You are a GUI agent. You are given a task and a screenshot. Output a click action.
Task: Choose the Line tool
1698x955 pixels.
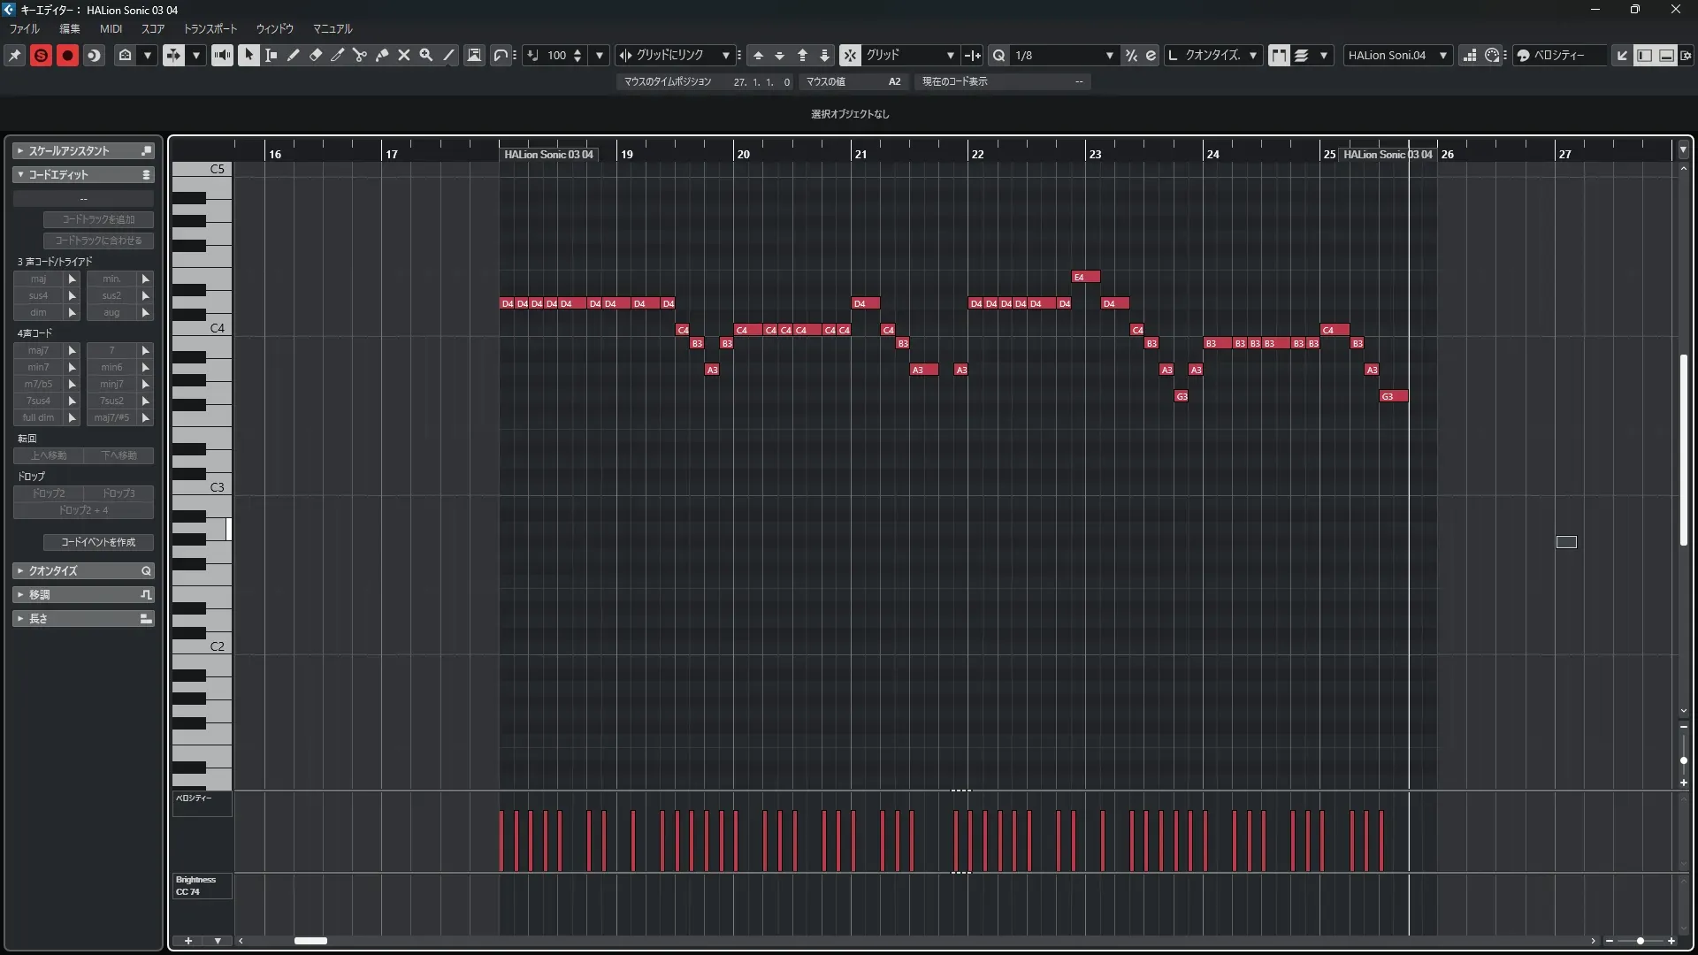[448, 55]
